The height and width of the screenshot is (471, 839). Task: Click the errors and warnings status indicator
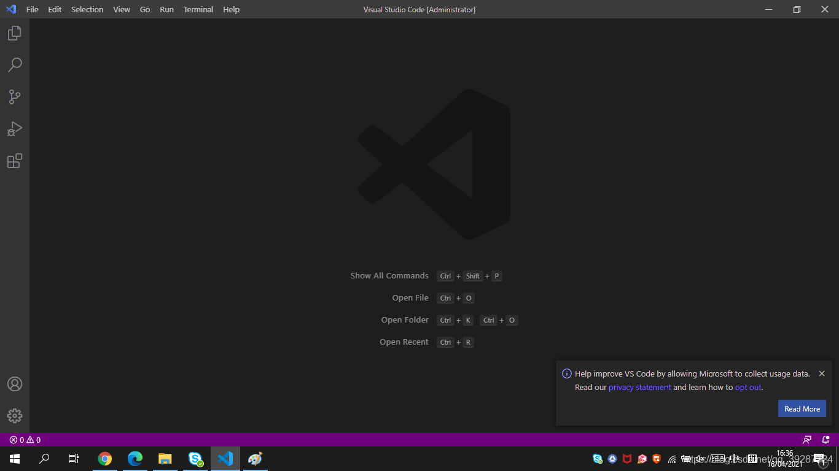pyautogui.click(x=25, y=440)
